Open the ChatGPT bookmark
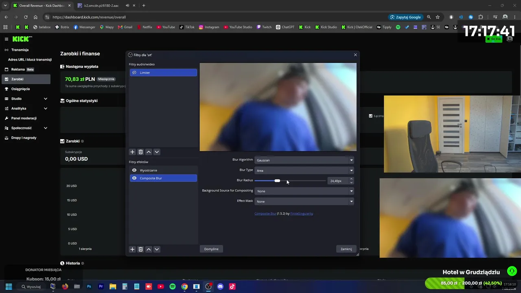This screenshot has height=293, width=521. pyautogui.click(x=285, y=27)
